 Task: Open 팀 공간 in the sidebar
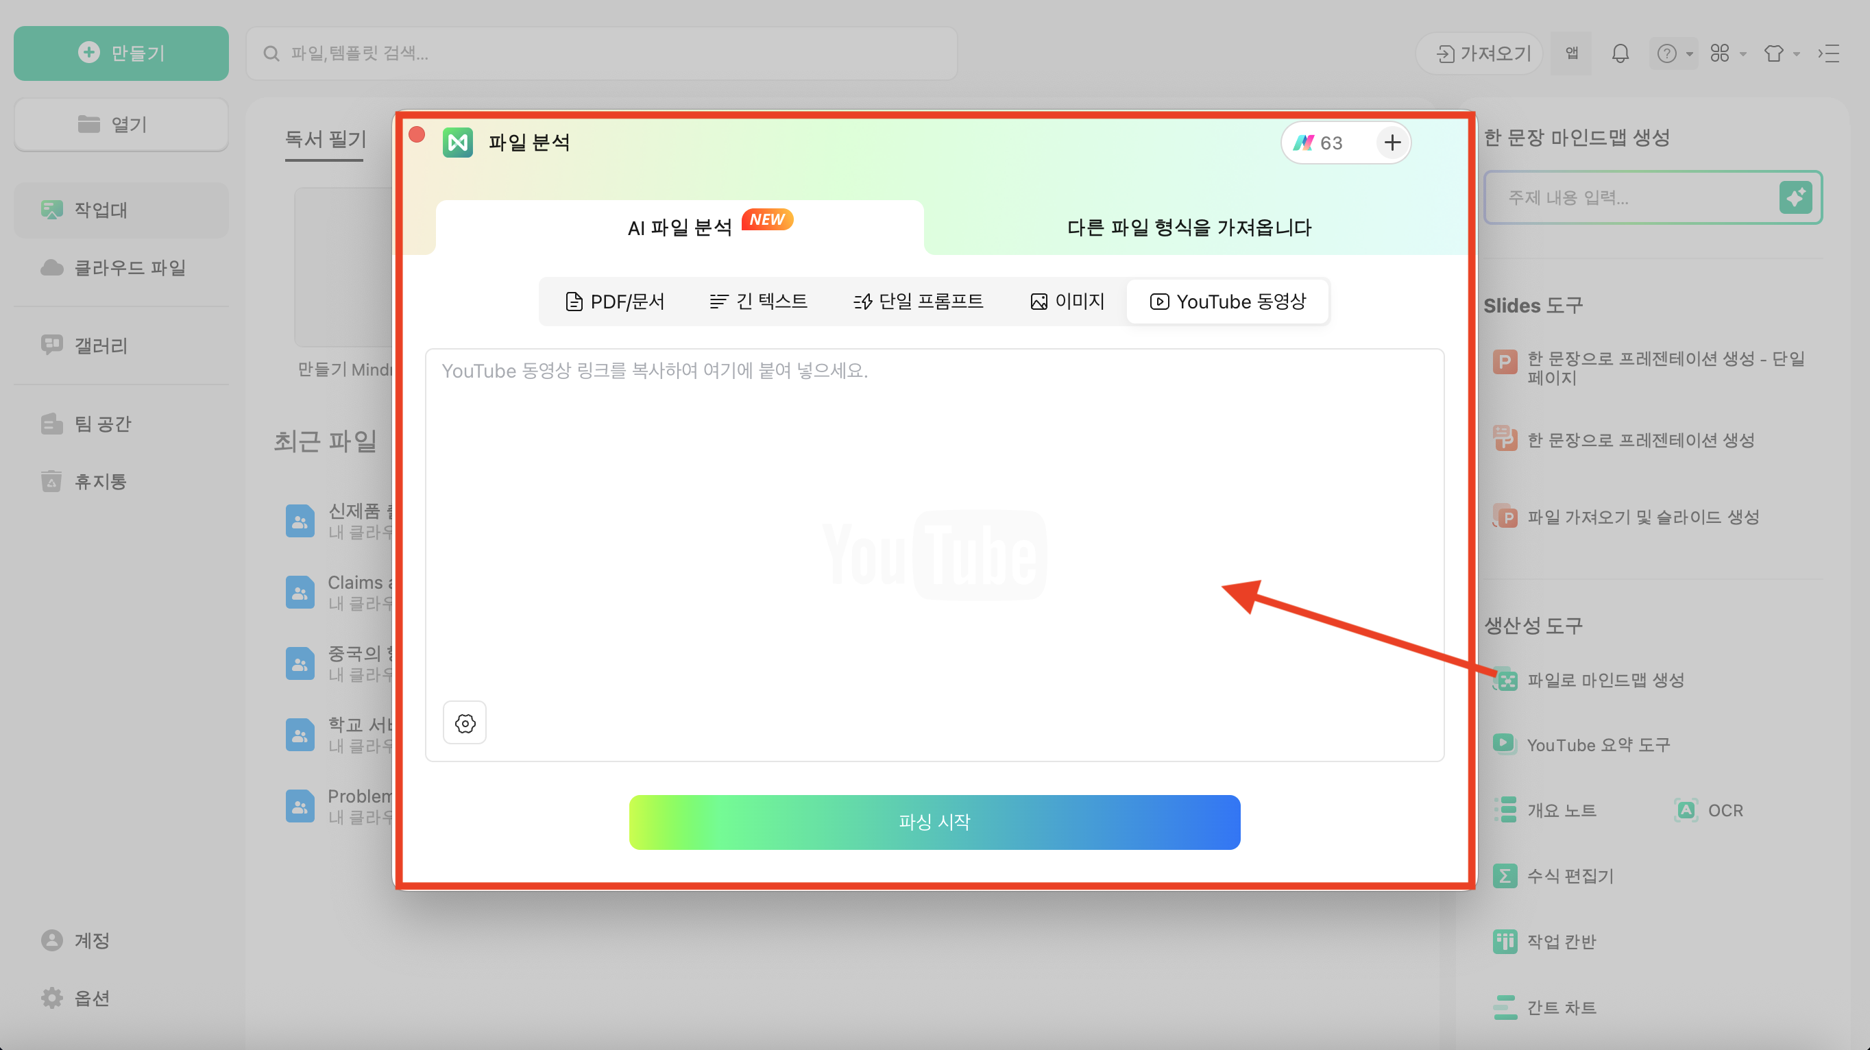click(121, 424)
